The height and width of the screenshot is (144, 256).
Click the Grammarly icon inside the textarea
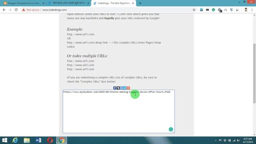[x=171, y=129]
